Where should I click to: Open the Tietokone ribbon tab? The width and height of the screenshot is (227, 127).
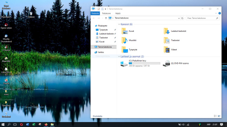click(106, 13)
